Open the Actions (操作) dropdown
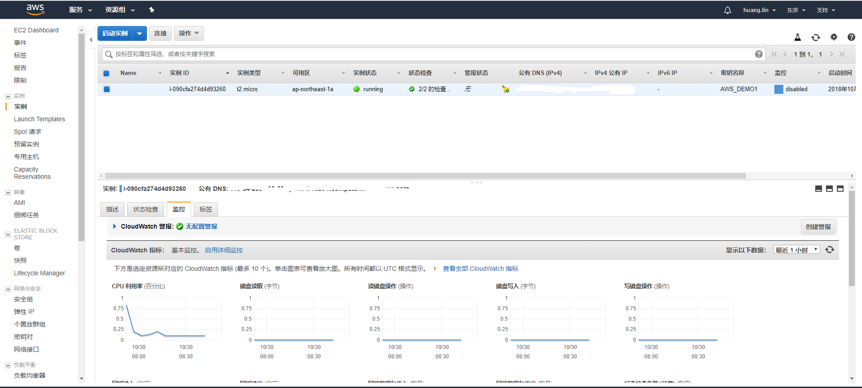The width and height of the screenshot is (862, 388). coord(189,33)
